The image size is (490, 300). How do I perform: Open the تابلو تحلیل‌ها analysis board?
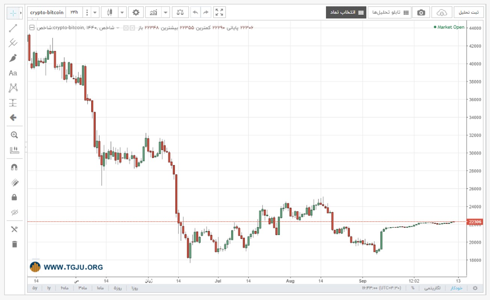tap(389, 12)
